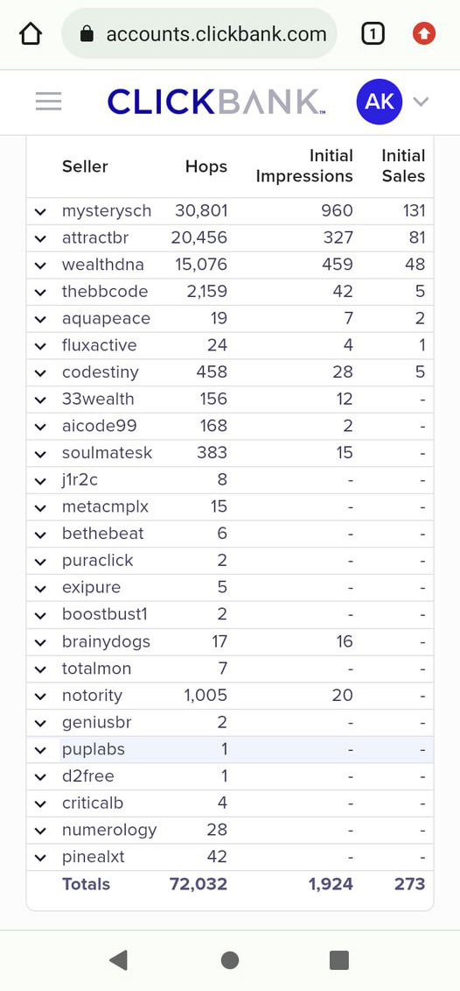Open the AK account avatar
The height and width of the screenshot is (991, 460).
click(380, 101)
